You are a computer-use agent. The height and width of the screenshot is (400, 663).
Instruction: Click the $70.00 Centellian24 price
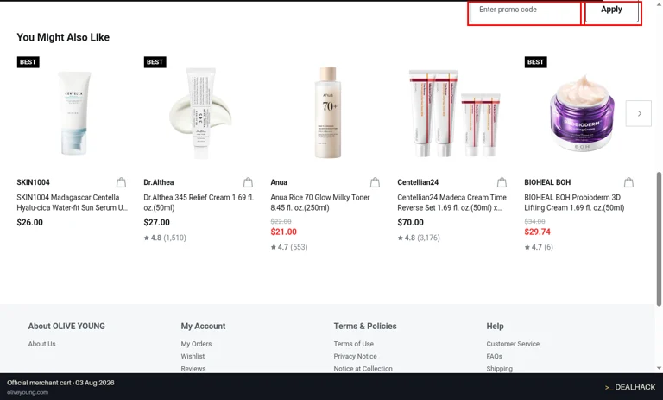pyautogui.click(x=411, y=222)
